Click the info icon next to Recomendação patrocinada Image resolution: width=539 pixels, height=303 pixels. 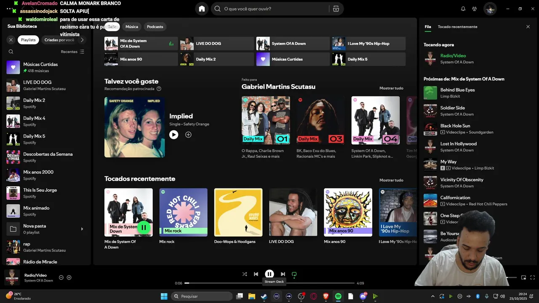[x=159, y=89]
